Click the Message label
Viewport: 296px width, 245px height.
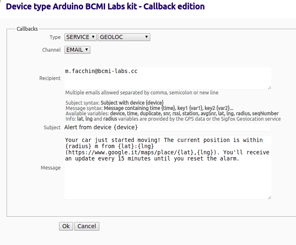tap(50, 167)
